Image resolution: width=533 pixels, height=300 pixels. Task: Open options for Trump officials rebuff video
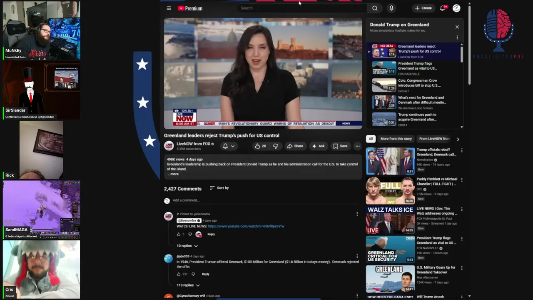click(461, 150)
